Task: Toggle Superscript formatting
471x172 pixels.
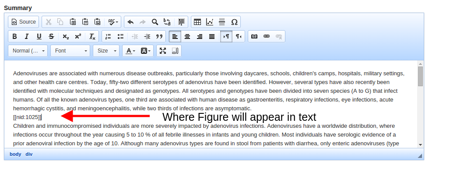Action: click(78, 37)
